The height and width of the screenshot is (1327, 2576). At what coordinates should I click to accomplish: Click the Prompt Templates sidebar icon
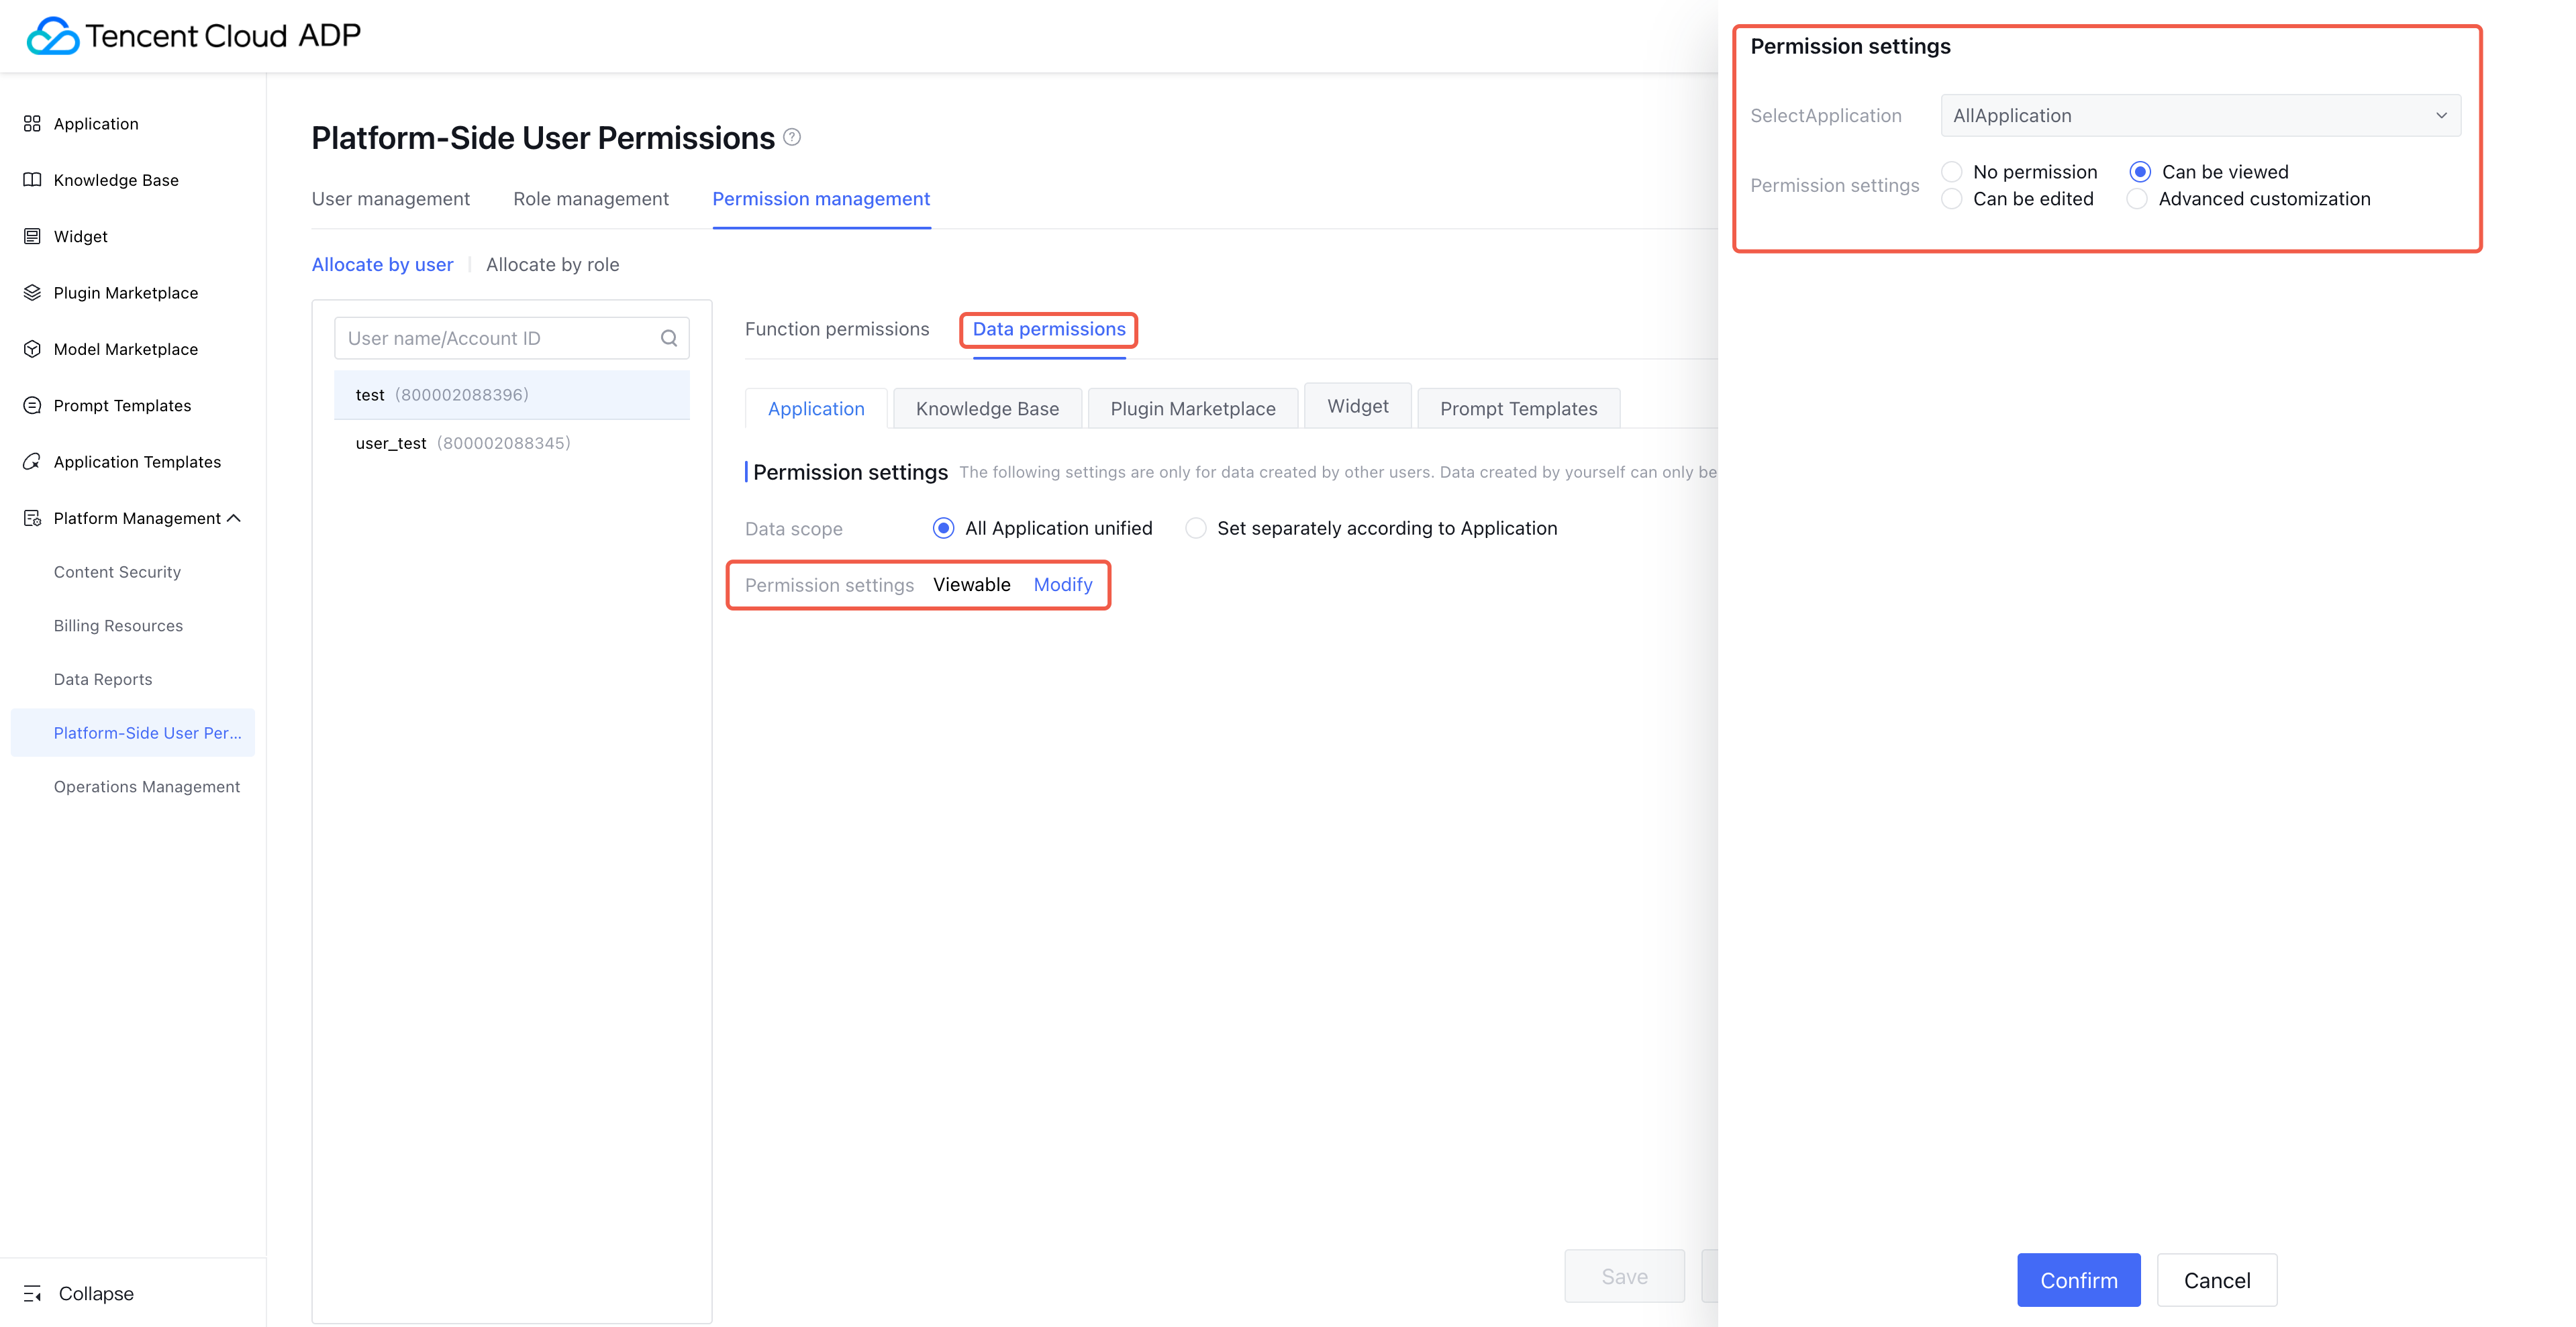[32, 406]
